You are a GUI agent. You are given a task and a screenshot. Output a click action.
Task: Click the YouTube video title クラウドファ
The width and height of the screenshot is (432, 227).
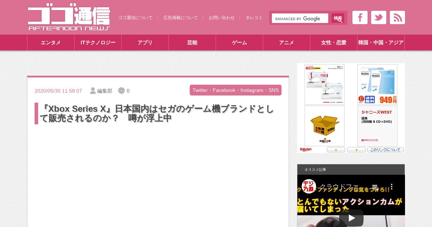tap(342, 187)
